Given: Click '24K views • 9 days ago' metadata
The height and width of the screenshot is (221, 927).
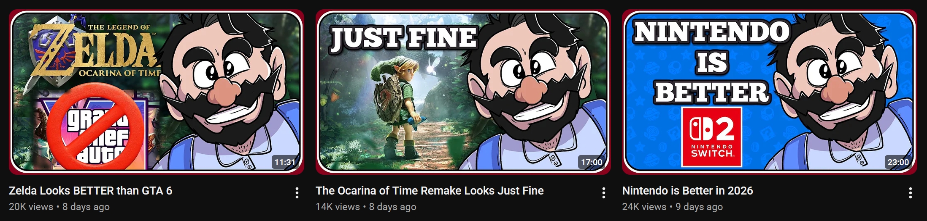Looking at the screenshot, I should [672, 207].
